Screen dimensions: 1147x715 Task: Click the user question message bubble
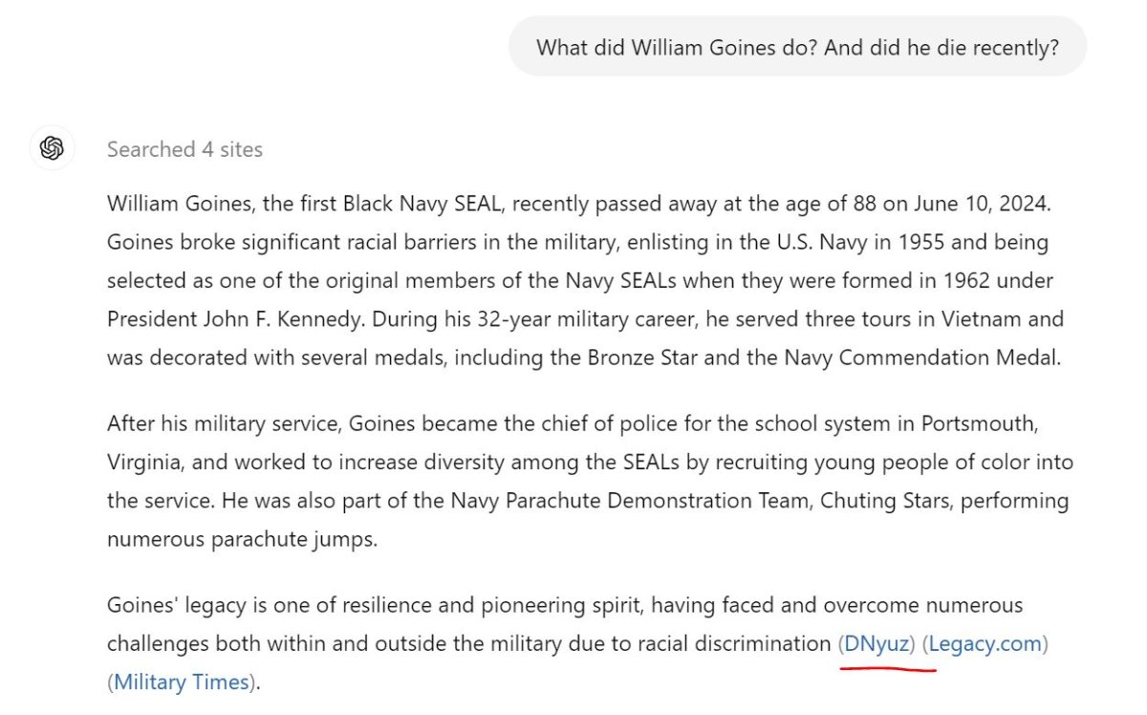[797, 47]
